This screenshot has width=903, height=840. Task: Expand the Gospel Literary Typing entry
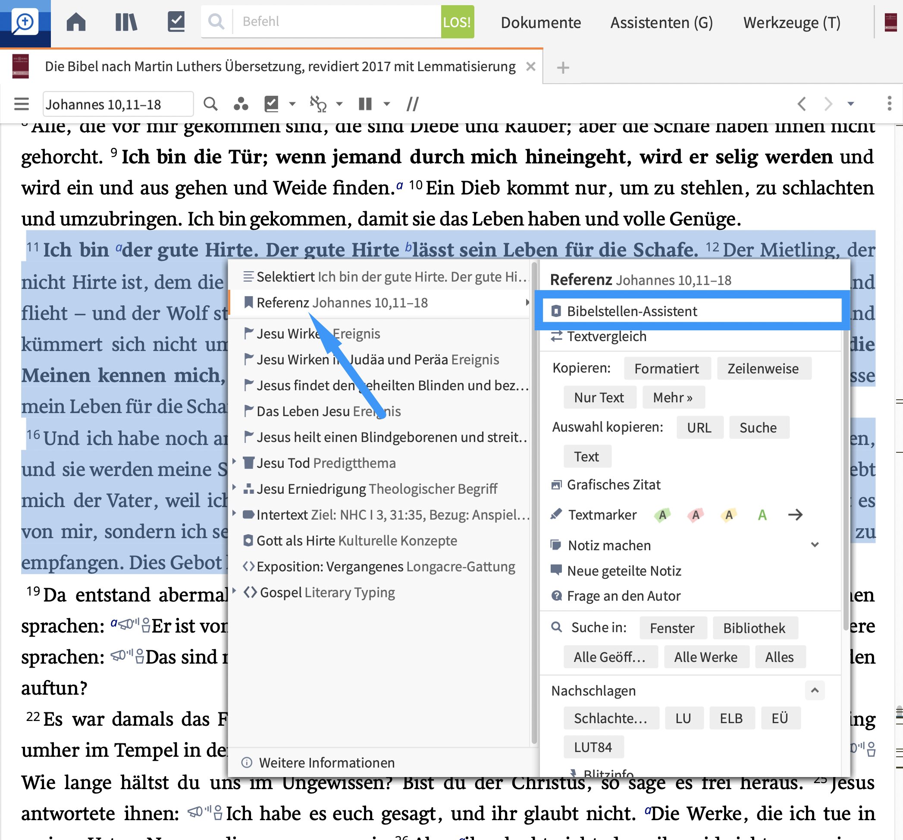[234, 591]
